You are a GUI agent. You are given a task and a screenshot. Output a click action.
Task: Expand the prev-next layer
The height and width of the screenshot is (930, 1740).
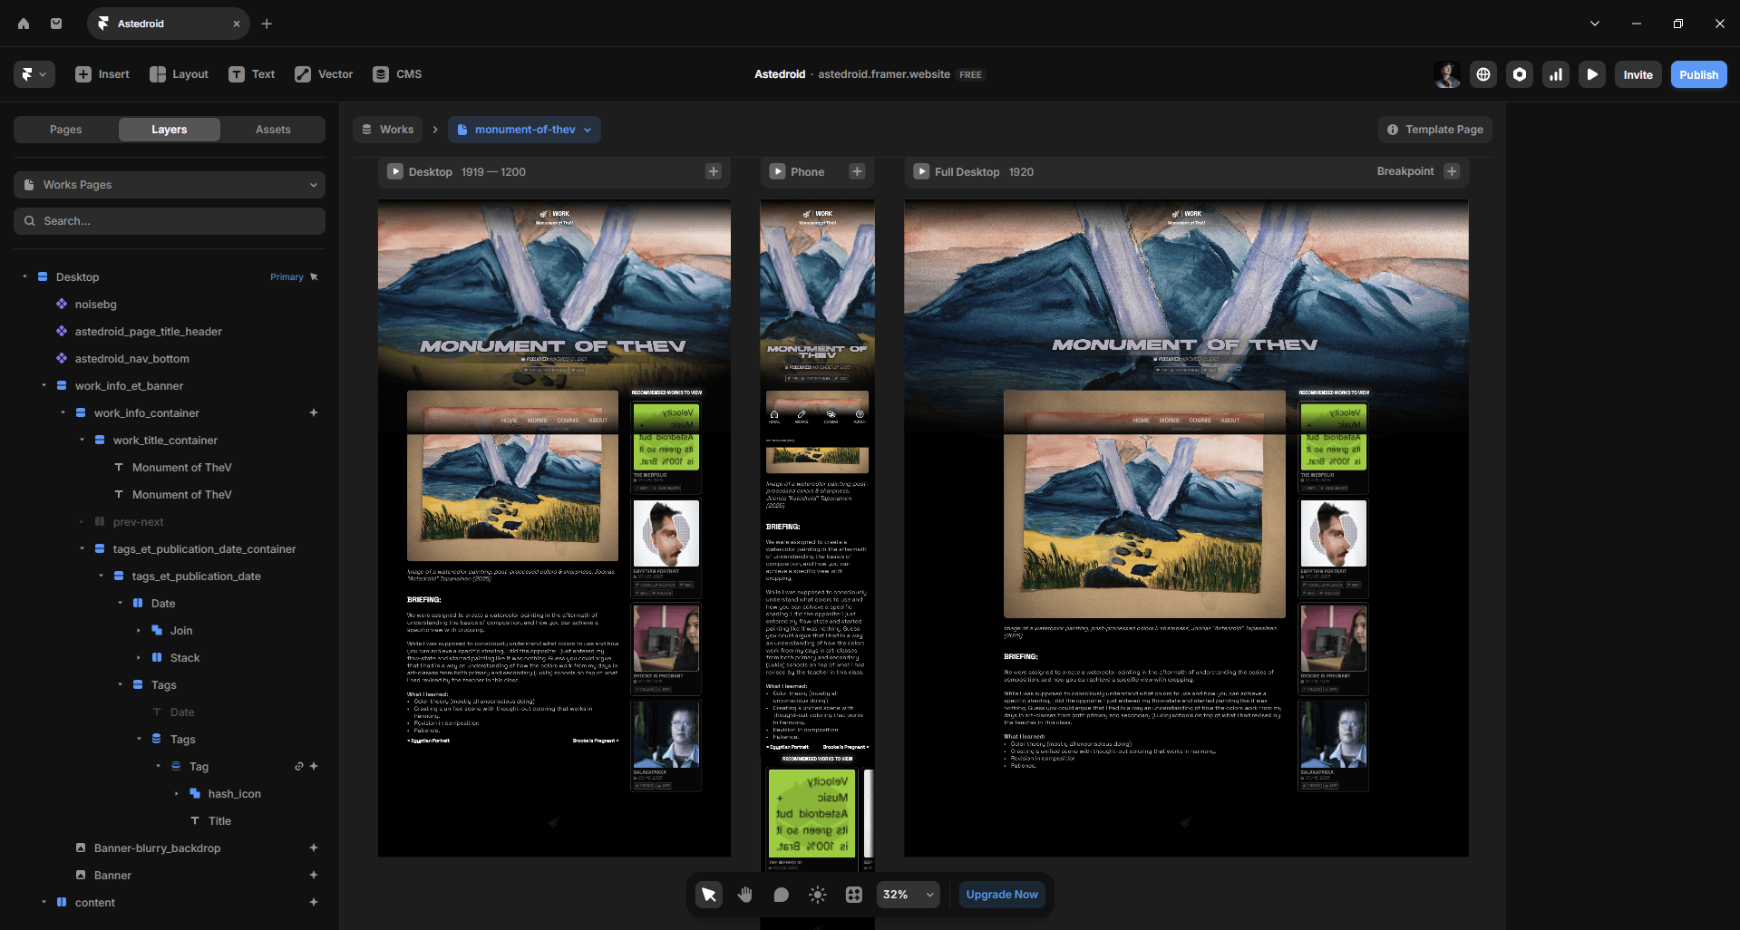coord(82,522)
